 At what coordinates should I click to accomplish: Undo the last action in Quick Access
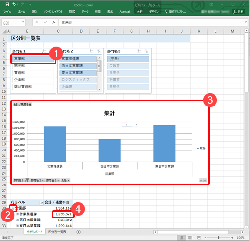point(14,4)
